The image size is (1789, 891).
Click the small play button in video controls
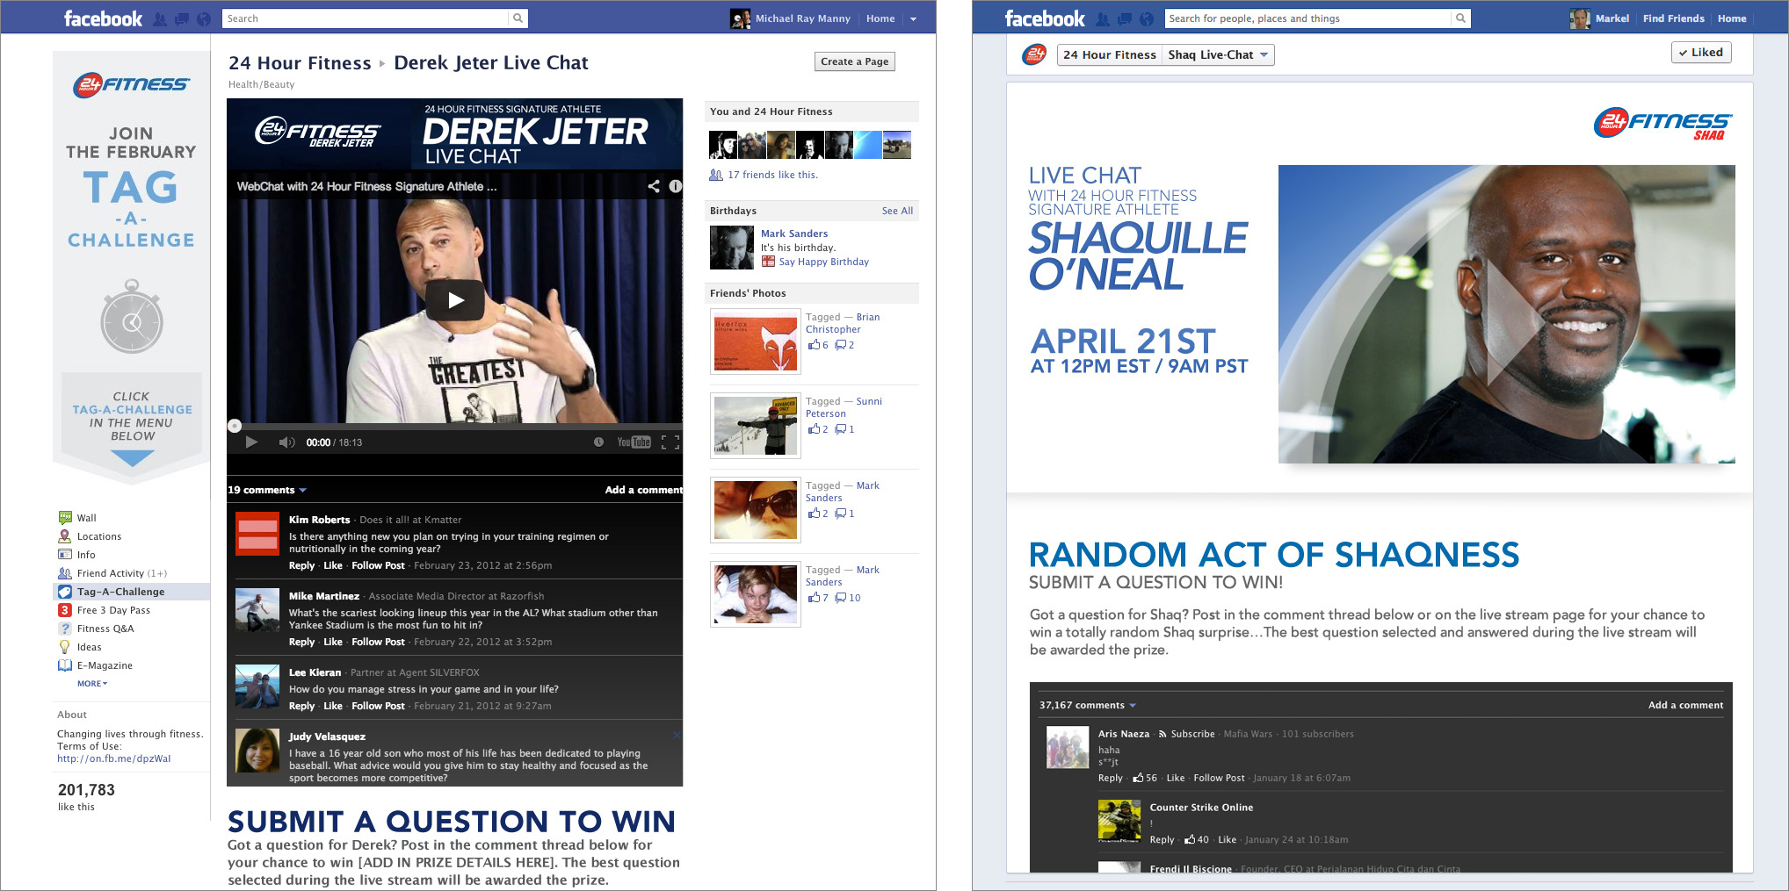[x=251, y=442]
